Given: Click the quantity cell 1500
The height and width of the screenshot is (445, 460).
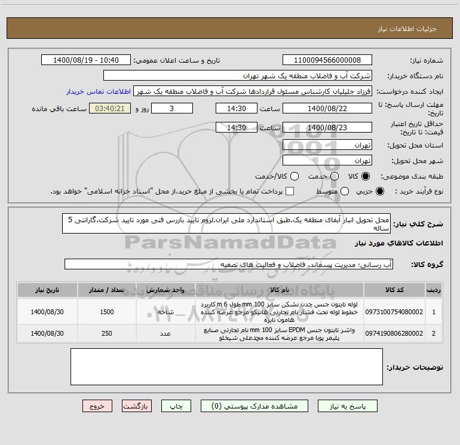Looking at the screenshot, I should point(107,312).
